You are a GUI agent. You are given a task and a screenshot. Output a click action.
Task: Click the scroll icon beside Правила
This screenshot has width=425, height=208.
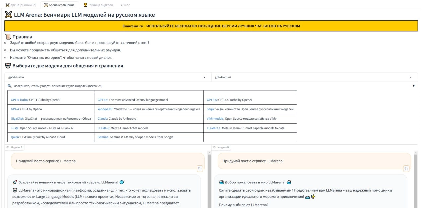[8, 37]
